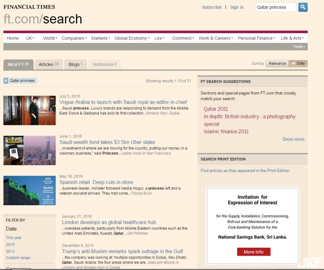Filter results by This year

(x=14, y=238)
